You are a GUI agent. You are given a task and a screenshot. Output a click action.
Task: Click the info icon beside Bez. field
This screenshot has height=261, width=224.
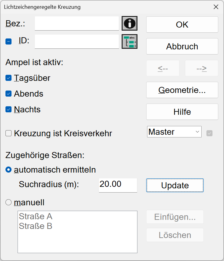click(x=130, y=23)
